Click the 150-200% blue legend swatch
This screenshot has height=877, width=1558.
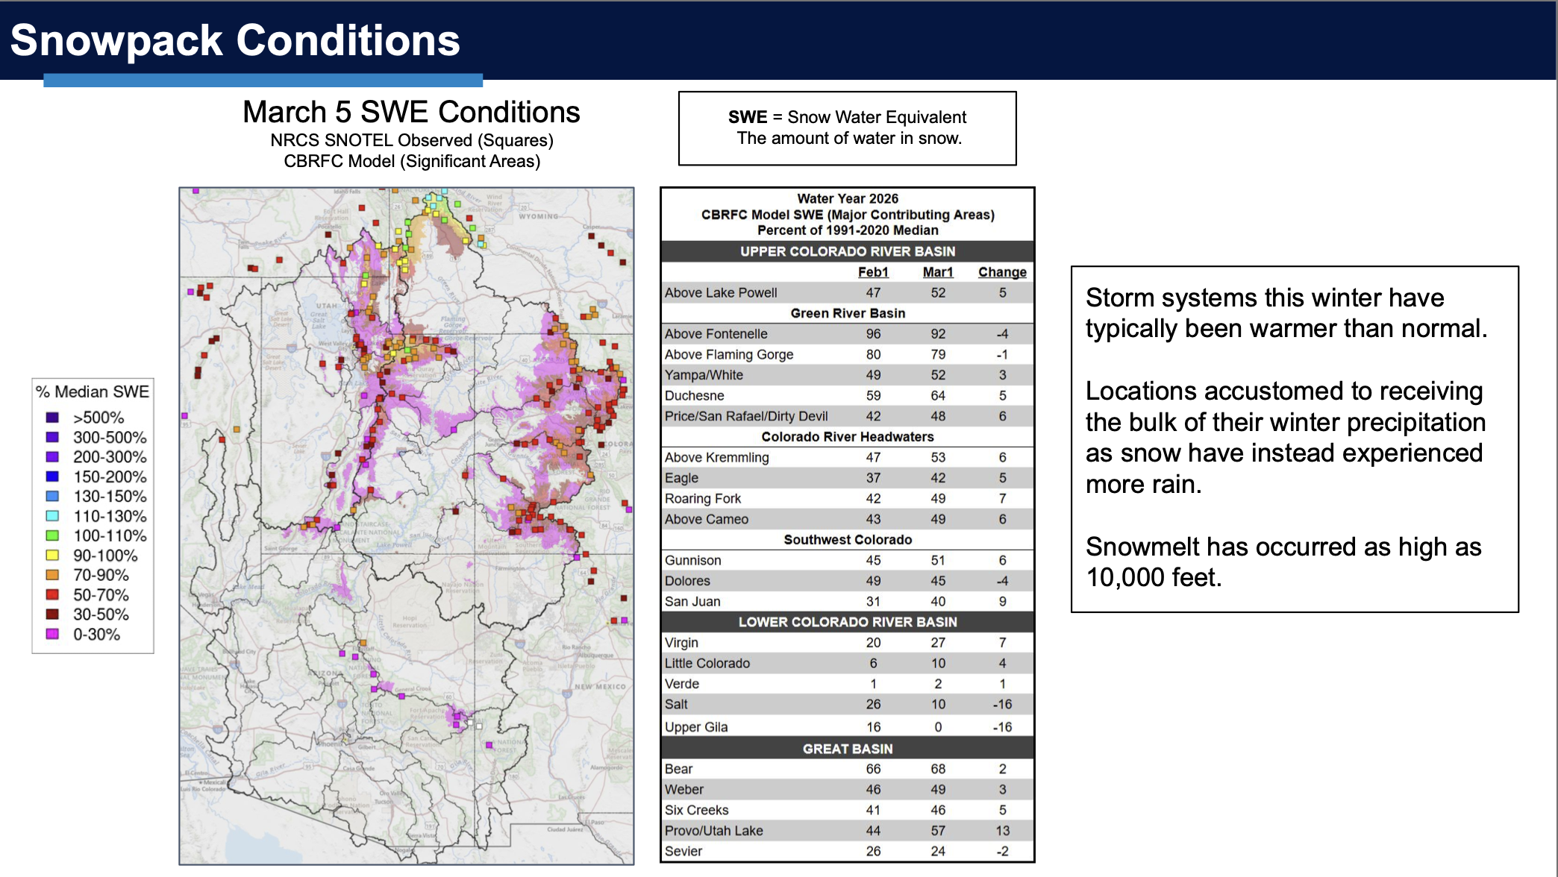52,477
